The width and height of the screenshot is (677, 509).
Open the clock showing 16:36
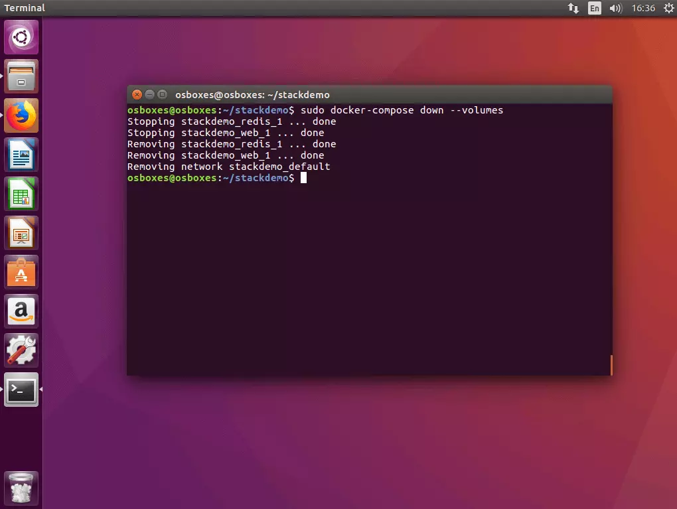pyautogui.click(x=643, y=8)
